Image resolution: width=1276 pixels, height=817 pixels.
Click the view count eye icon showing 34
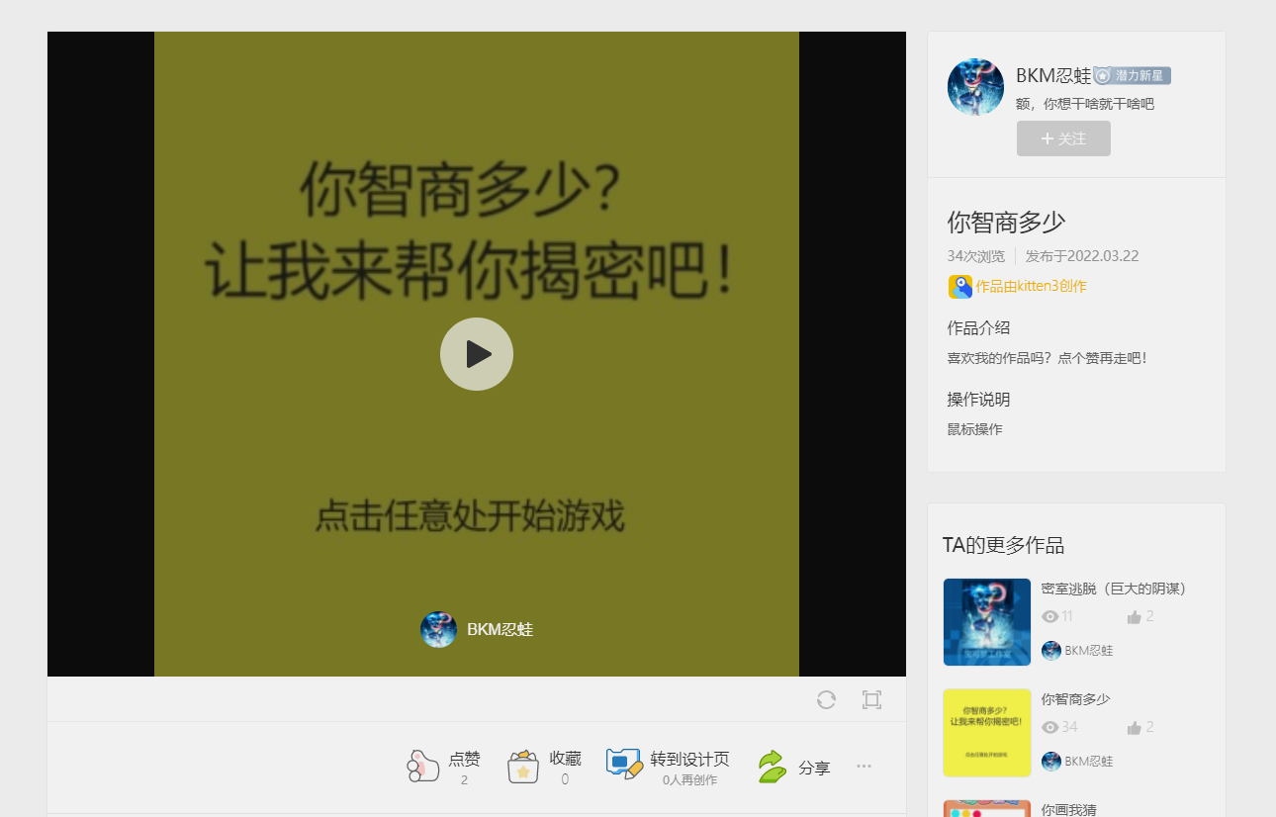click(1050, 728)
